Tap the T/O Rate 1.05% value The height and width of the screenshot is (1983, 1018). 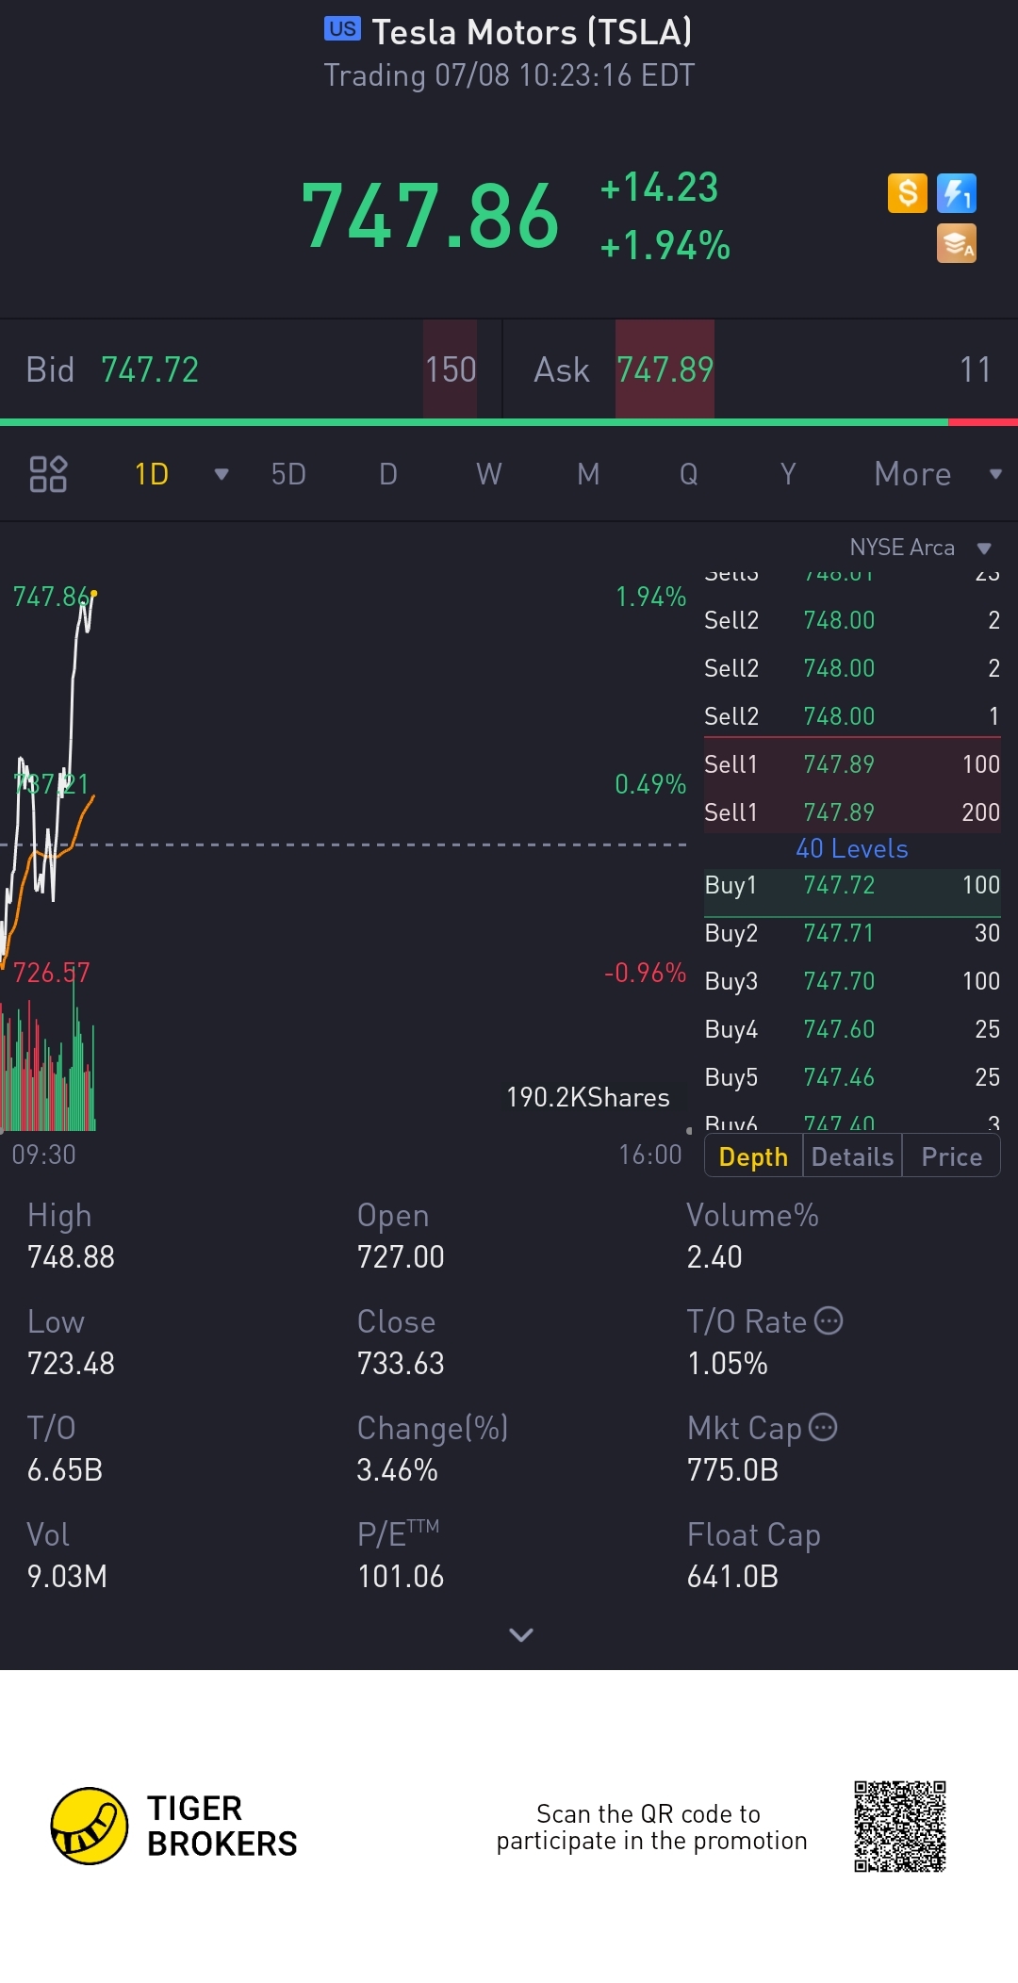[x=728, y=1363]
